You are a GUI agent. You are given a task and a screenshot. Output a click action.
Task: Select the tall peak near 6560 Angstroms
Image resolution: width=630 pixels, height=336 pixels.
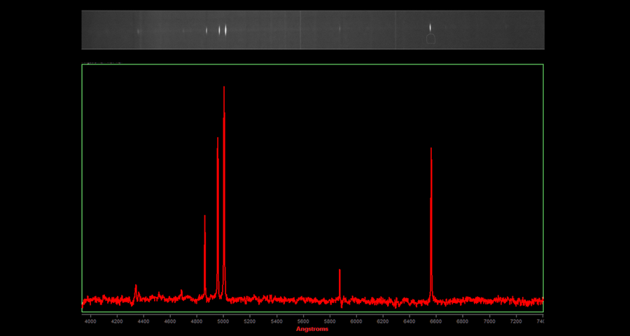pos(431,150)
